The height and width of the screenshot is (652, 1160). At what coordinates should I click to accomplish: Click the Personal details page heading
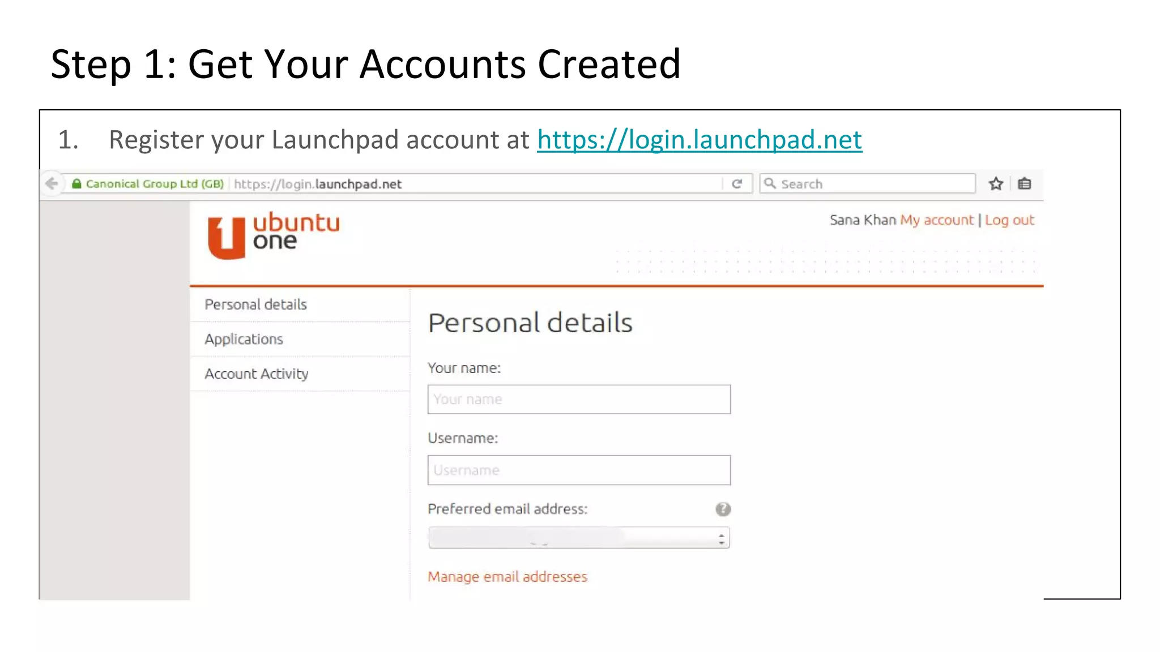point(530,323)
